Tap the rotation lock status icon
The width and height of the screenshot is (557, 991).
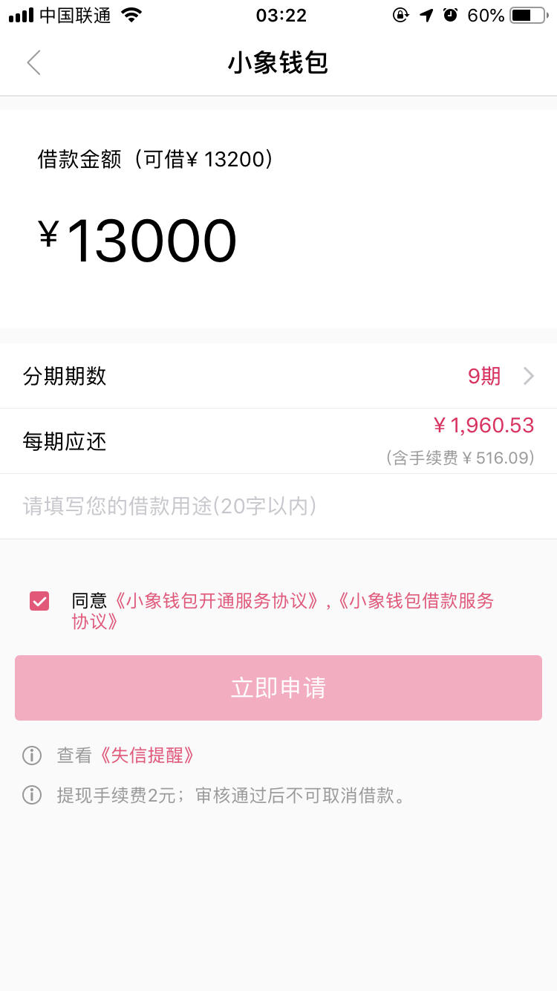click(x=401, y=15)
